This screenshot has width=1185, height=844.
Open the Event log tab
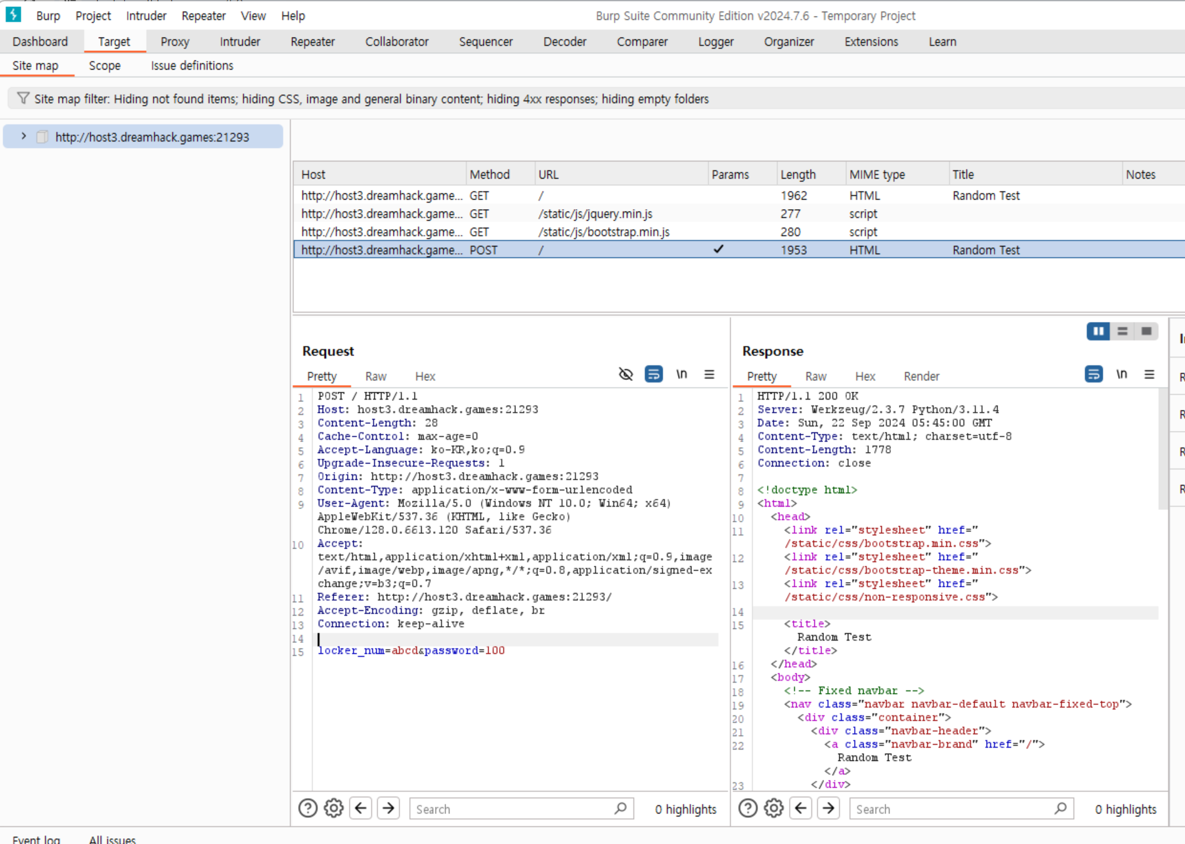click(x=36, y=838)
